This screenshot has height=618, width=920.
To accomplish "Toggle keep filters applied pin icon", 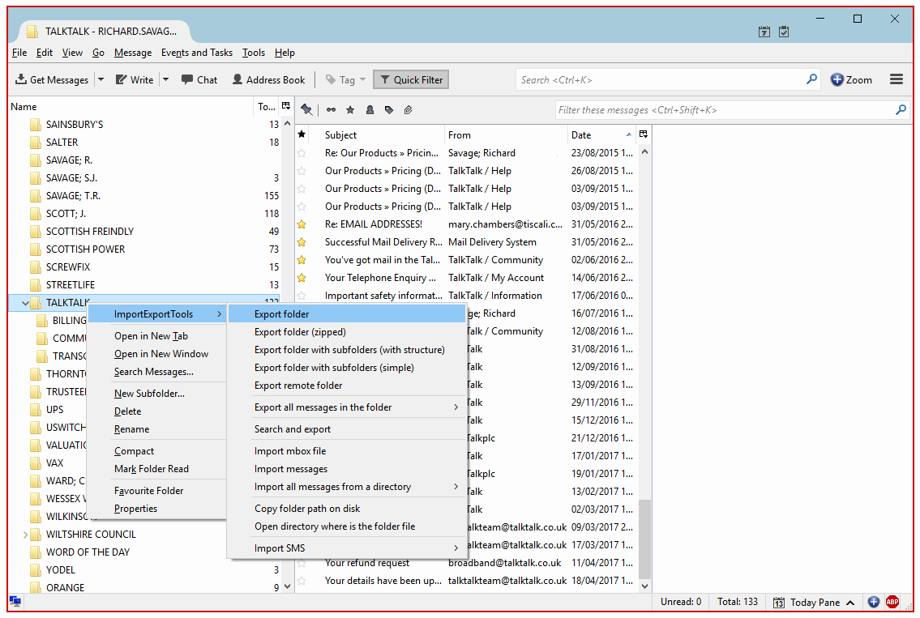I will (306, 109).
